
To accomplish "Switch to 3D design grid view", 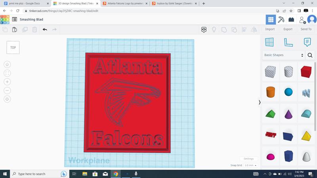I will click(271, 19).
